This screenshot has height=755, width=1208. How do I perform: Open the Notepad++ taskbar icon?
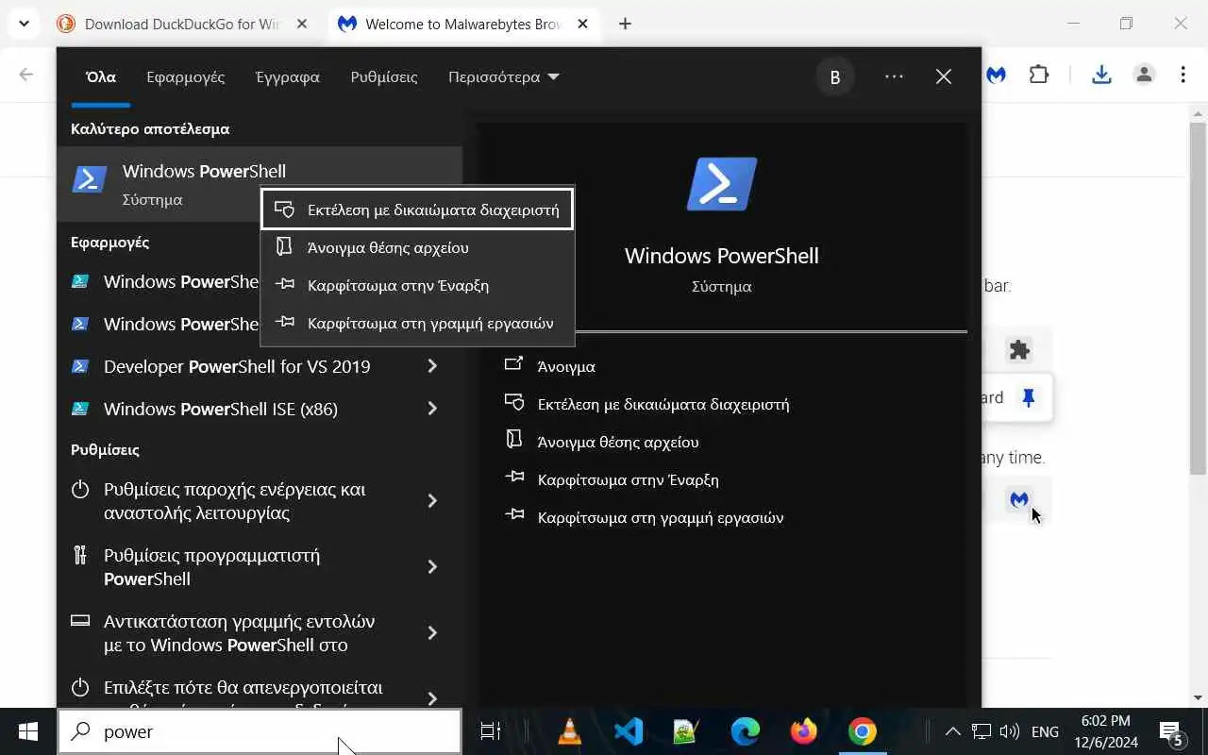pos(686,731)
